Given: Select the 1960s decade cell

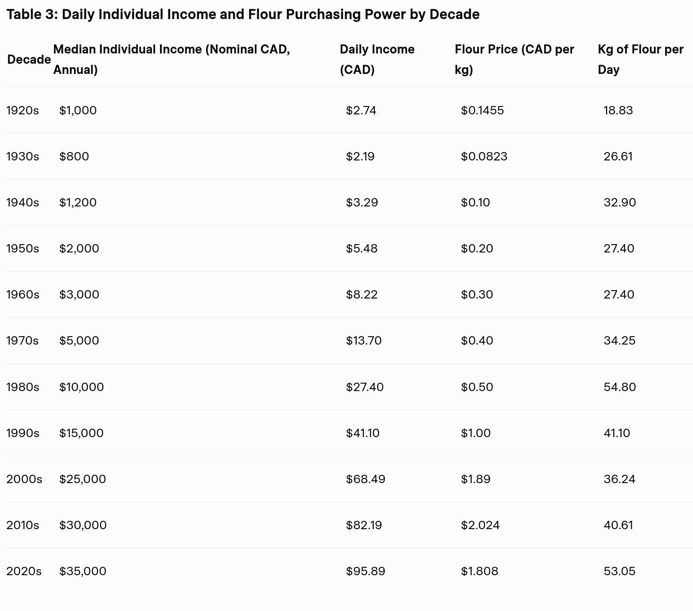Looking at the screenshot, I should [x=23, y=294].
